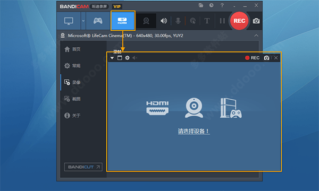Viewport: 319px width, 191px height.
Task: Toggle microphone recording
Action: [x=178, y=21]
